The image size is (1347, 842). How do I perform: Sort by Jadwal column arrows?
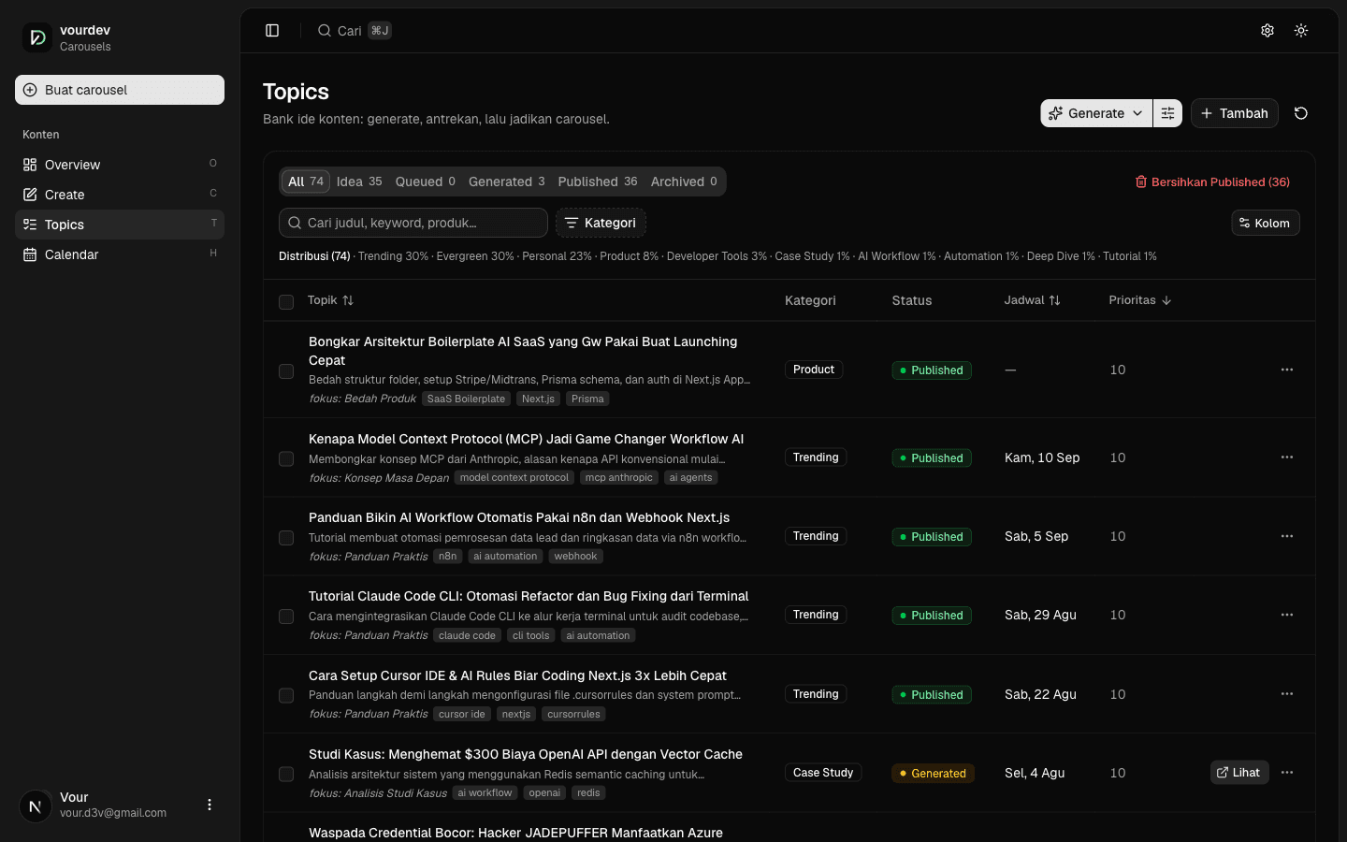(x=1055, y=300)
